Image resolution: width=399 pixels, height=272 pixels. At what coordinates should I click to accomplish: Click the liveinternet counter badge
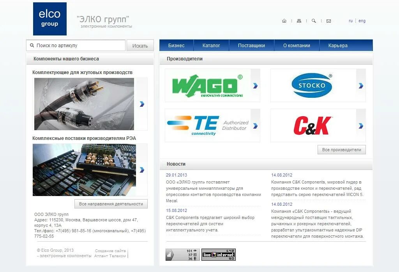point(219,255)
